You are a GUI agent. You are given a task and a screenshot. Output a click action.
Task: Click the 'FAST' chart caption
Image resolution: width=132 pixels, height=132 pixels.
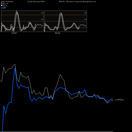pos(14,33)
